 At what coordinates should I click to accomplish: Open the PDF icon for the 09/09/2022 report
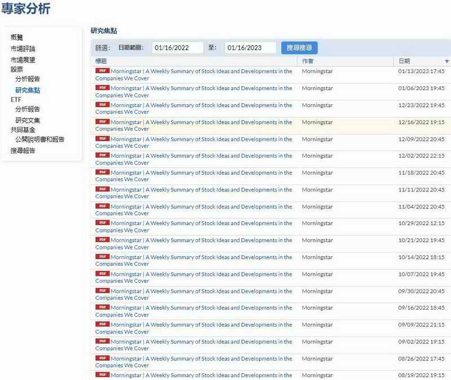pos(103,324)
